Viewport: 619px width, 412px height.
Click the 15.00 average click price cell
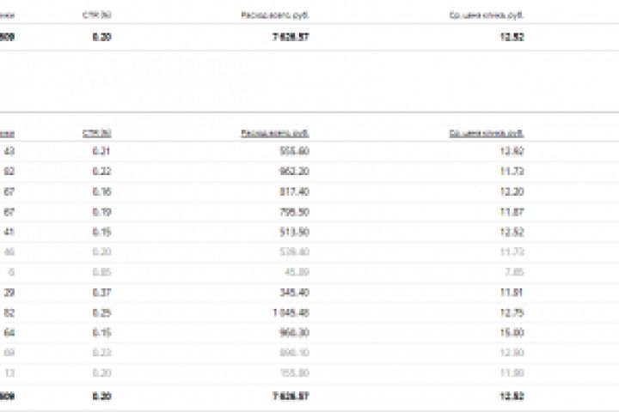pyautogui.click(x=512, y=333)
